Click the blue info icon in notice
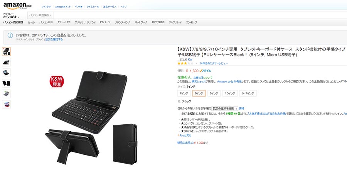This screenshot has height=171, width=347. [10, 35]
